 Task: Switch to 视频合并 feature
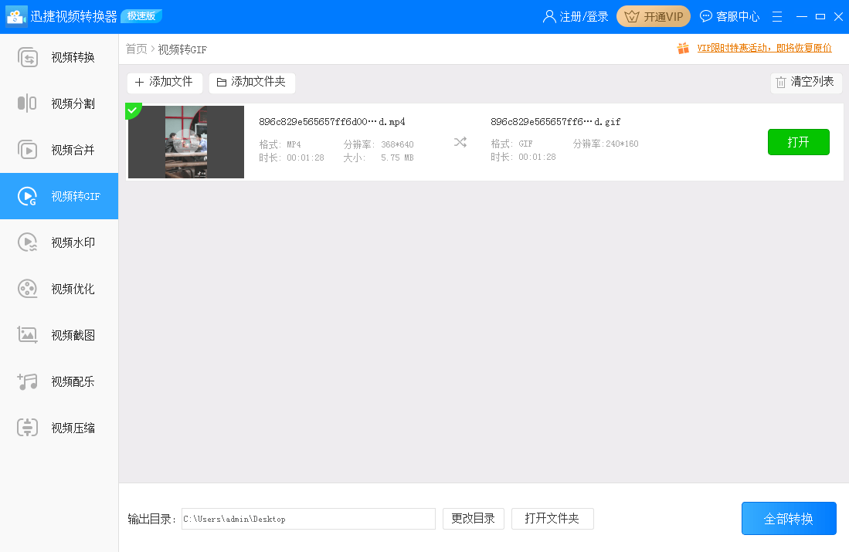pyautogui.click(x=59, y=149)
